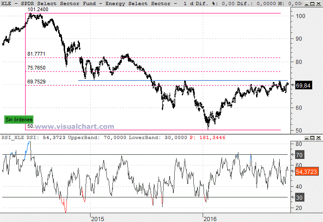Close the RSI_XLE indicator panel
The image size is (323, 222).
coord(318,138)
